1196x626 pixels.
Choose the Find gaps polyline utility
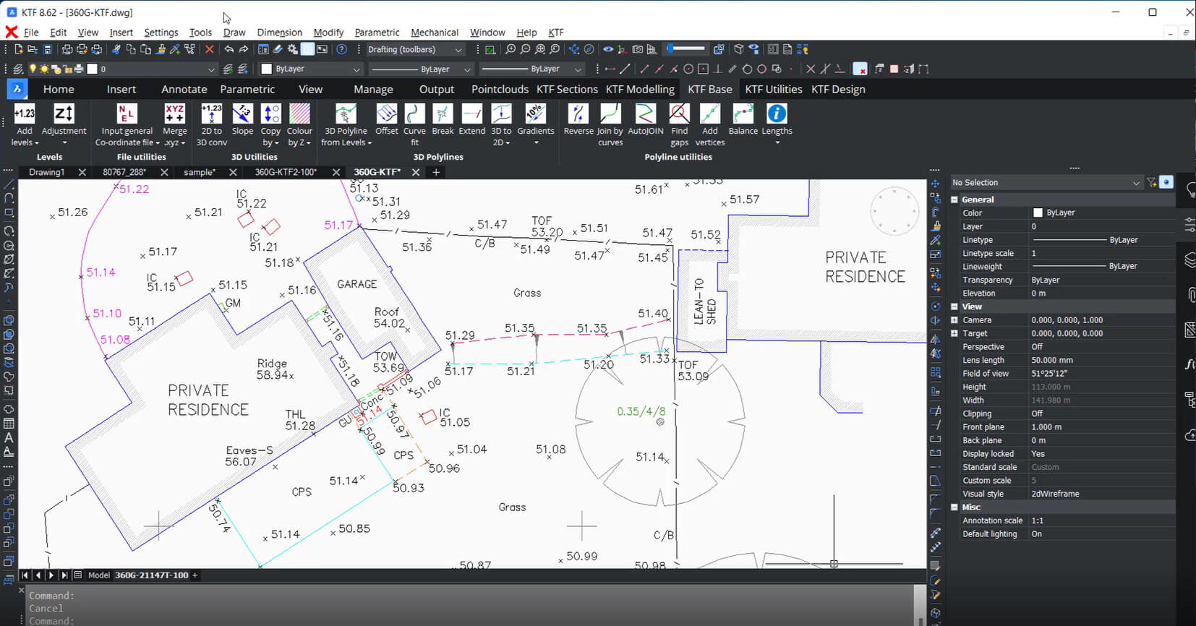[679, 114]
